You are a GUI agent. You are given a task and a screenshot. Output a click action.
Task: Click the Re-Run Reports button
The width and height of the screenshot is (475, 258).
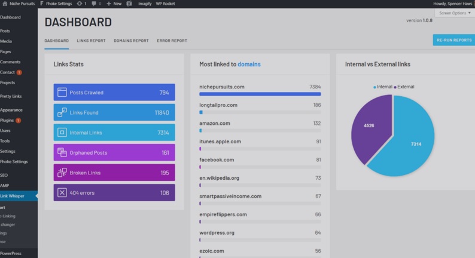pos(453,40)
